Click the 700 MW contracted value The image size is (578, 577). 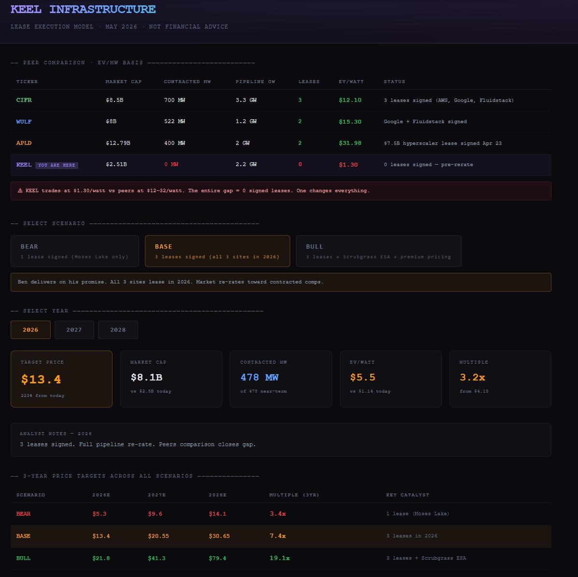(175, 100)
